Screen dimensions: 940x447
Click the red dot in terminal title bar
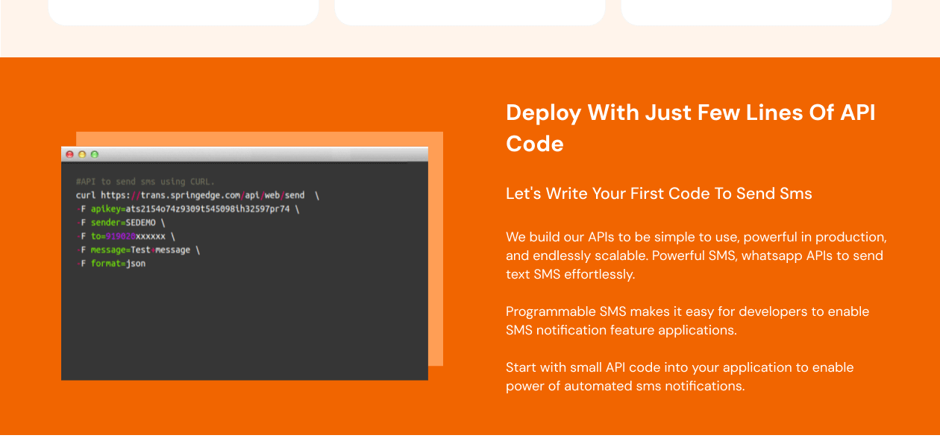tap(70, 154)
